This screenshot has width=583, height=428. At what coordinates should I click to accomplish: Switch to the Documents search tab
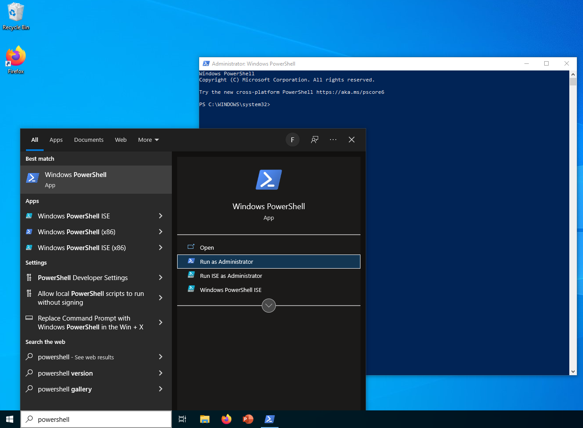[89, 140]
